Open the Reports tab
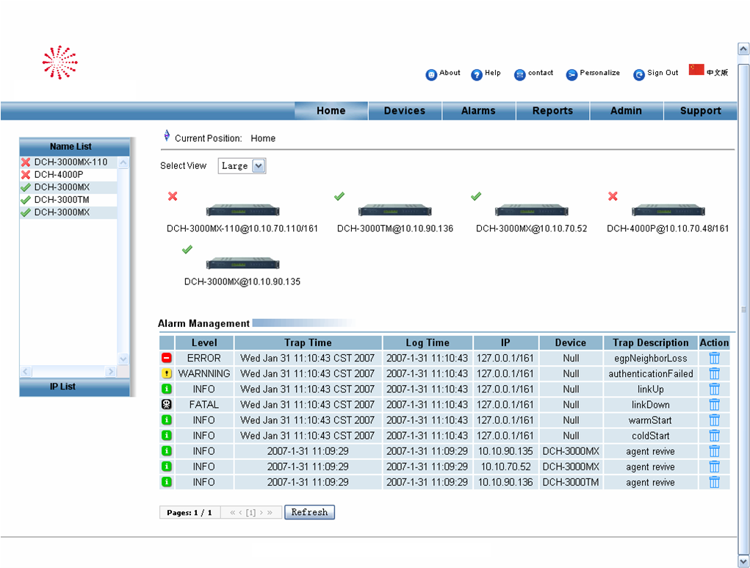 (552, 111)
